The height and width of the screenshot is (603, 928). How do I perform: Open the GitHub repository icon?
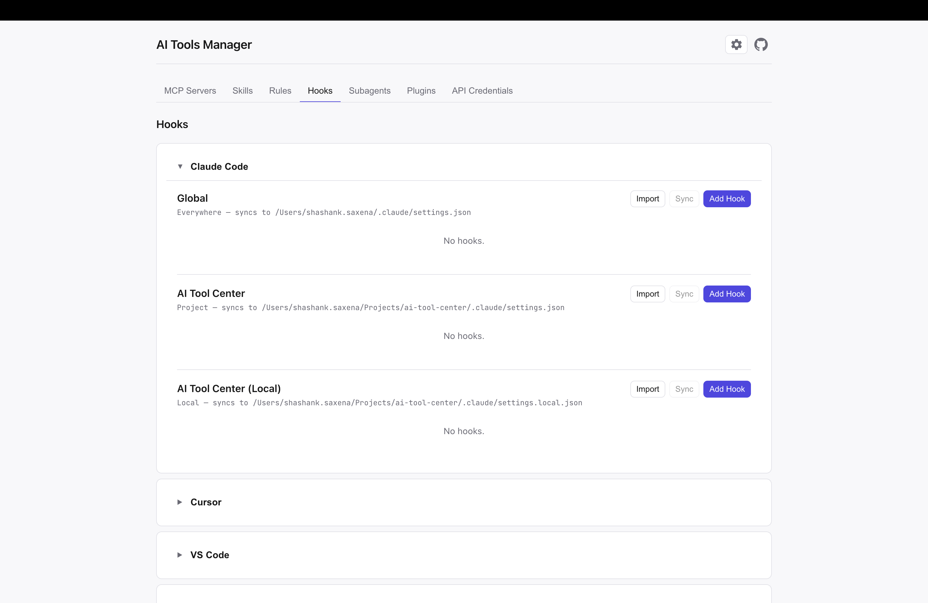pos(761,45)
